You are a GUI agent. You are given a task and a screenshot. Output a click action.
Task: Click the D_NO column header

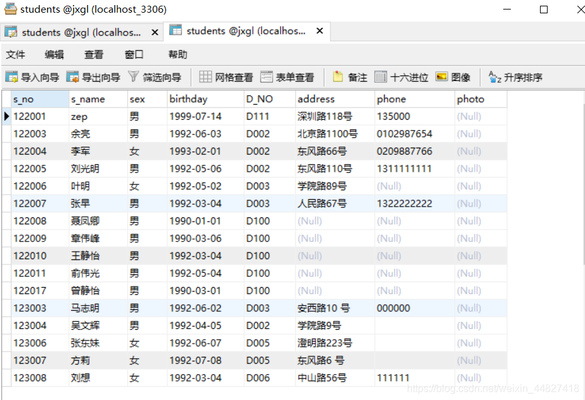coord(270,100)
